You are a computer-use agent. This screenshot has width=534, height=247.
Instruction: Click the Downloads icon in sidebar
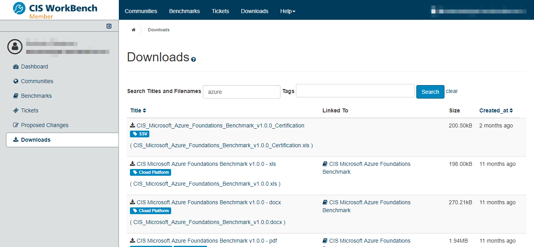[x=16, y=140]
